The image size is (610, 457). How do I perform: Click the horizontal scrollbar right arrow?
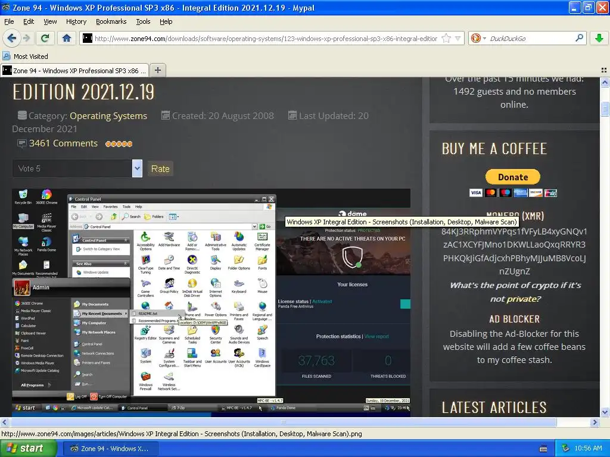pyautogui.click(x=595, y=422)
